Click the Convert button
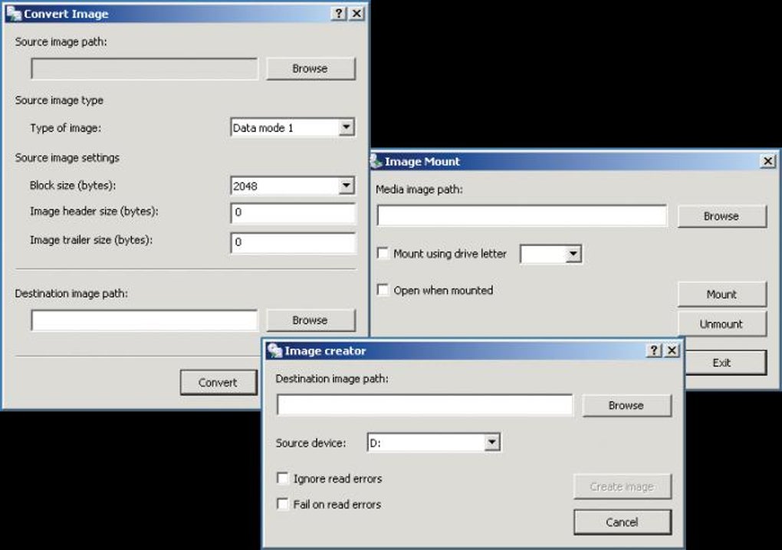This screenshot has height=550, width=782. click(219, 382)
